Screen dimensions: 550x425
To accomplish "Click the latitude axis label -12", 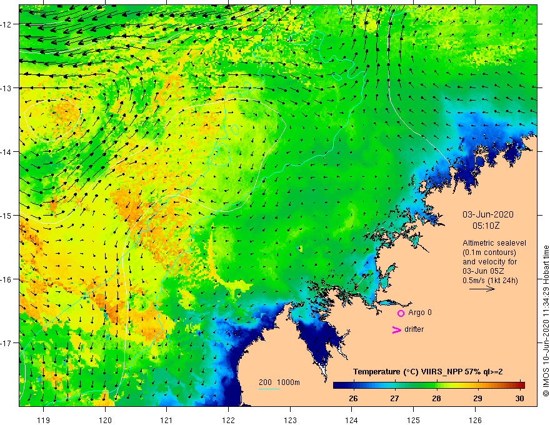I will [x=7, y=24].
